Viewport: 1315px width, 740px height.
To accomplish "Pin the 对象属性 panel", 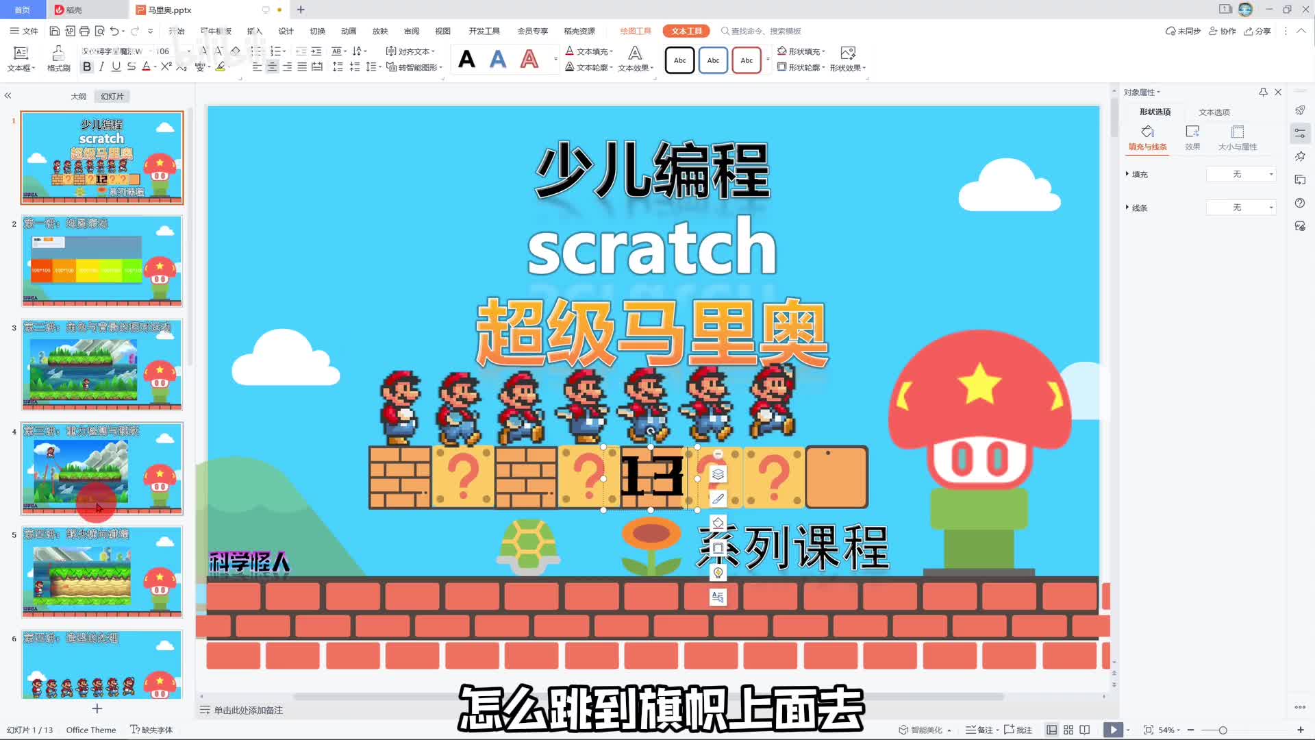I will click(1263, 92).
